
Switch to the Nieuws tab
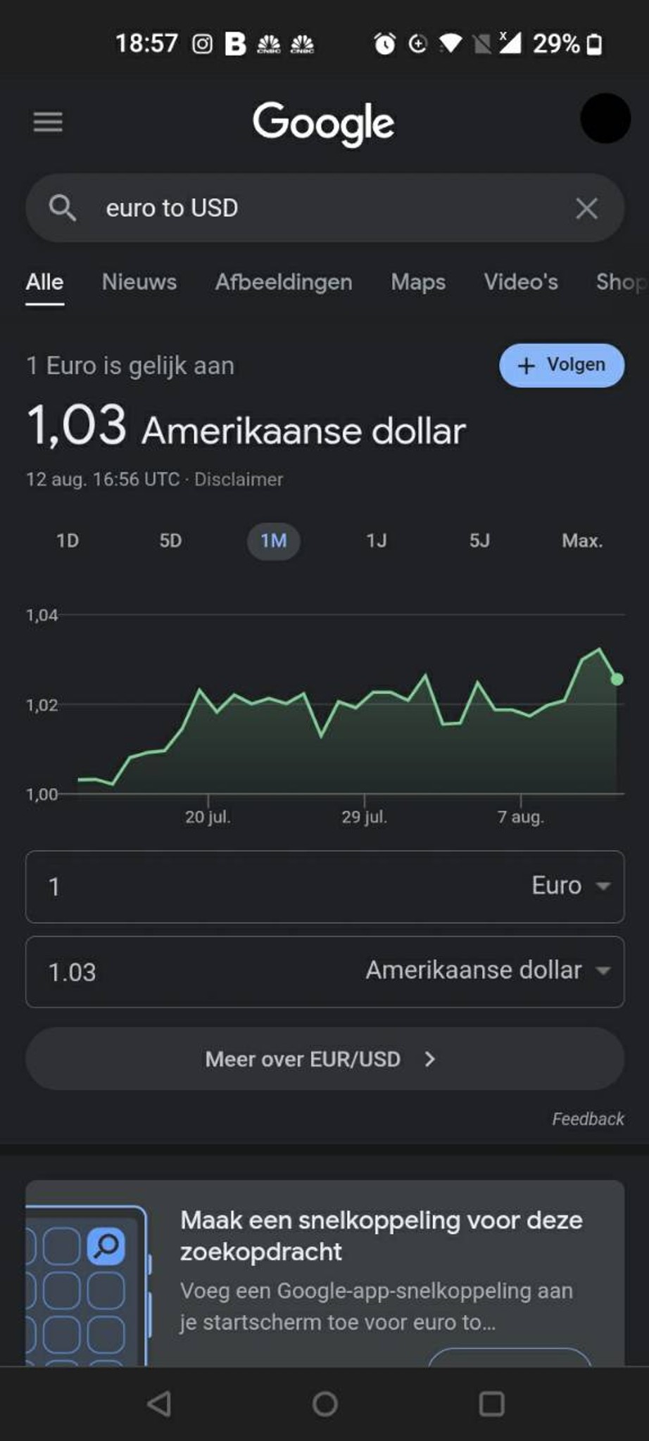139,282
